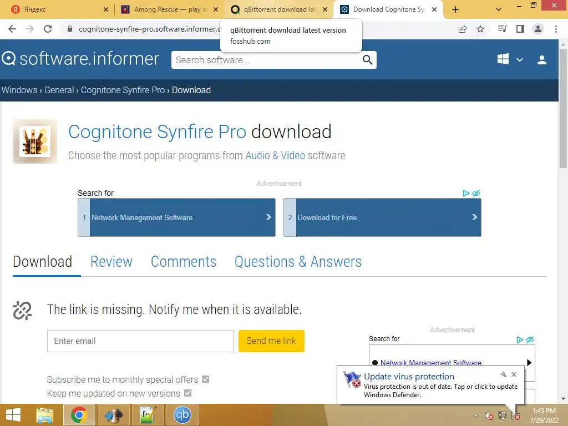Open the Audio & Video category link
This screenshot has width=568, height=426.
(275, 155)
